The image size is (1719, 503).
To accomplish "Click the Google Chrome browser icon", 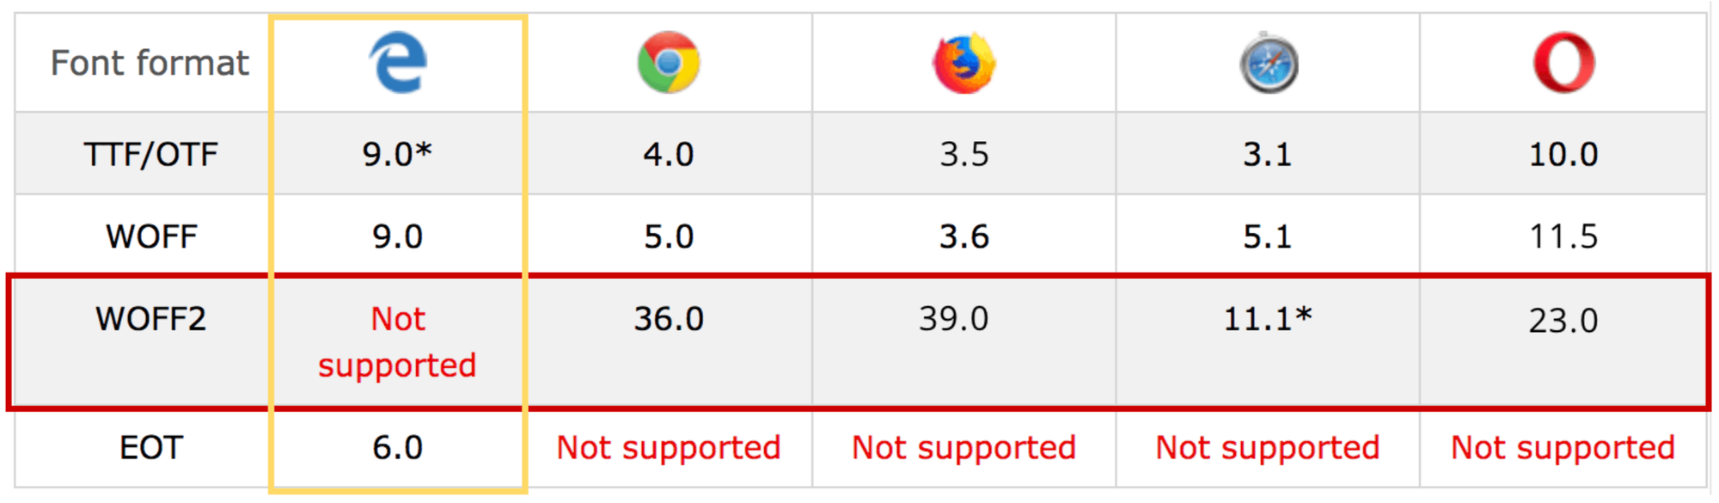I will pyautogui.click(x=669, y=63).
